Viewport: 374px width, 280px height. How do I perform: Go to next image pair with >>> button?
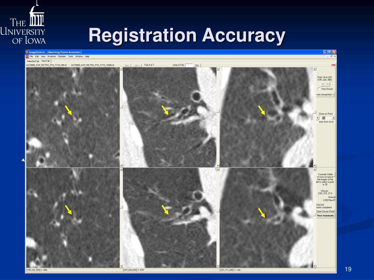[x=137, y=65]
